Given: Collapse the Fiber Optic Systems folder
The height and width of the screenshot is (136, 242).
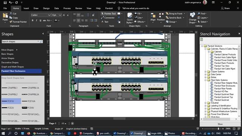Looking at the screenshot, I should tap(205, 80).
